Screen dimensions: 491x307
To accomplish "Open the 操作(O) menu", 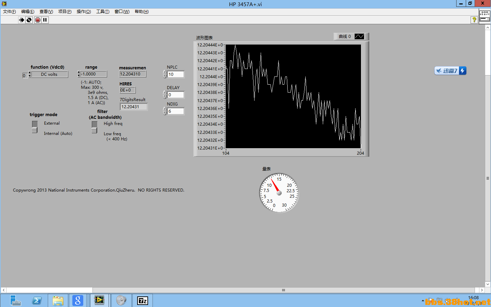I will click(84, 12).
